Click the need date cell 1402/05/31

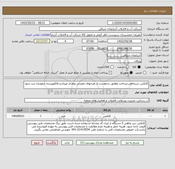pos(18,116)
